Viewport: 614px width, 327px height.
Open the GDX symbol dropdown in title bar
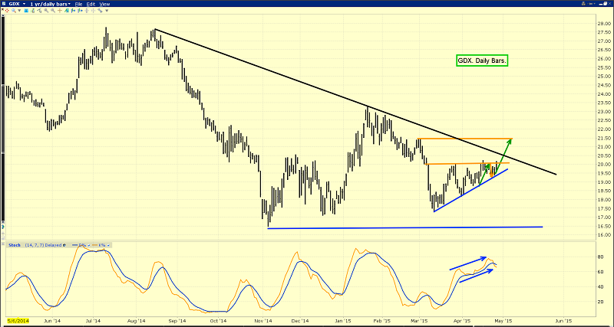click(24, 4)
